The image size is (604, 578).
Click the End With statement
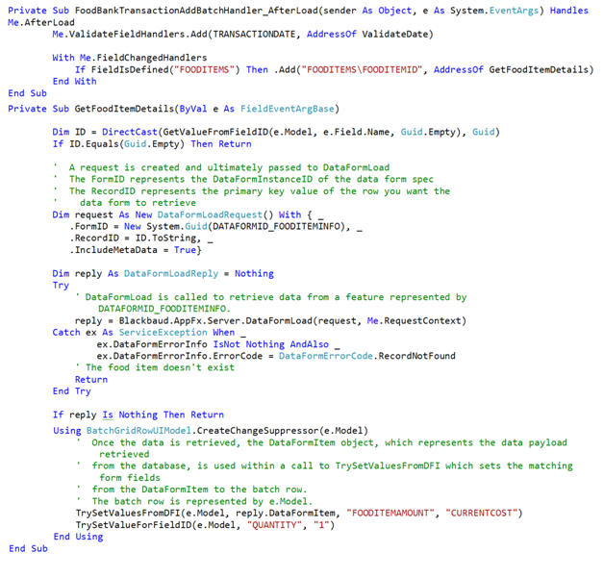[74, 81]
